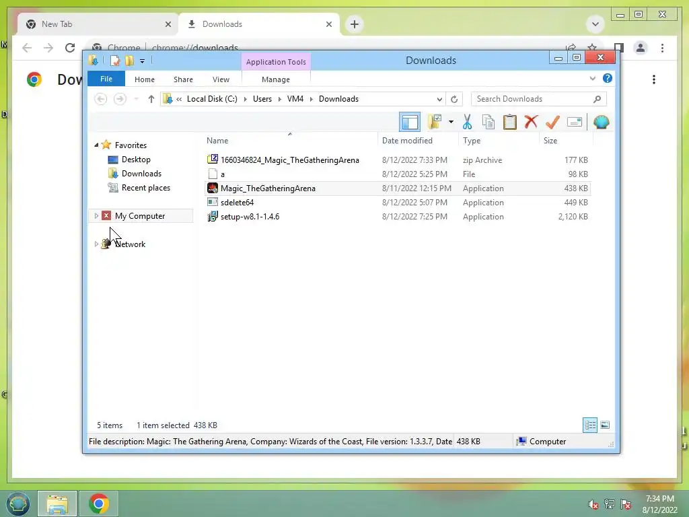Click the Chrome profile avatar icon

pos(641,48)
